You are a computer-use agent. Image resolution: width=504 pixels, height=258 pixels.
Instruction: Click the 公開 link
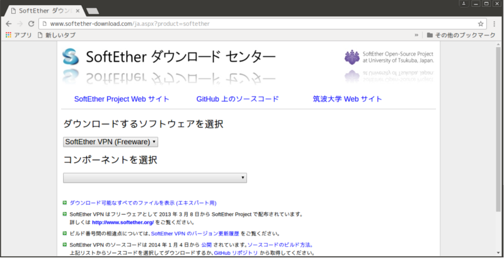[x=207, y=245]
